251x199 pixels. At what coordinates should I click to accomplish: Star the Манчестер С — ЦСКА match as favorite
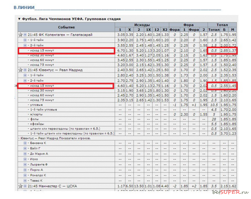click(x=20, y=186)
